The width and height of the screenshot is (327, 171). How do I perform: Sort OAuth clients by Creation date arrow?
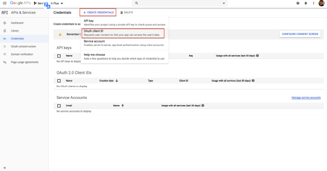[117, 81]
